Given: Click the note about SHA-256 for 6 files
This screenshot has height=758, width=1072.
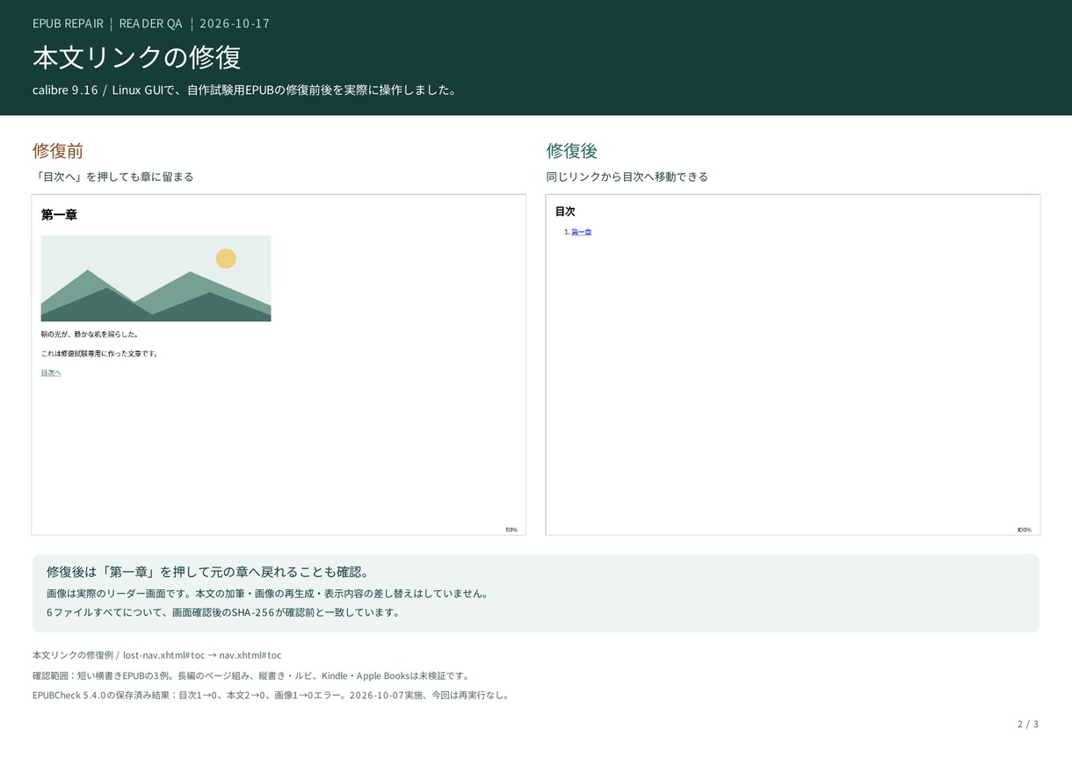Looking at the screenshot, I should (223, 613).
